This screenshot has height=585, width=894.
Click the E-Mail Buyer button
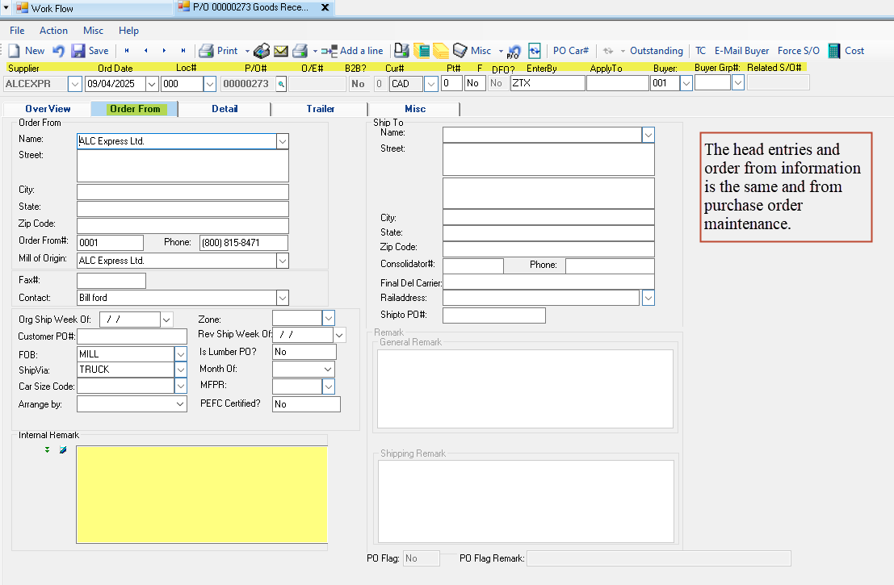tap(741, 51)
